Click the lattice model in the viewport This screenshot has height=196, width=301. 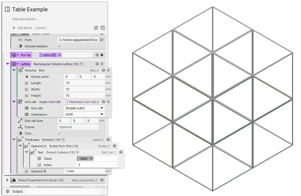213,99
